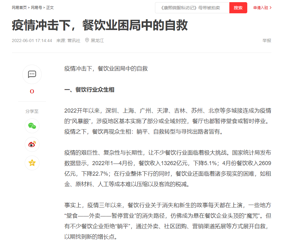Click the 举报 report link
The height and width of the screenshot is (243, 288).
267,40
